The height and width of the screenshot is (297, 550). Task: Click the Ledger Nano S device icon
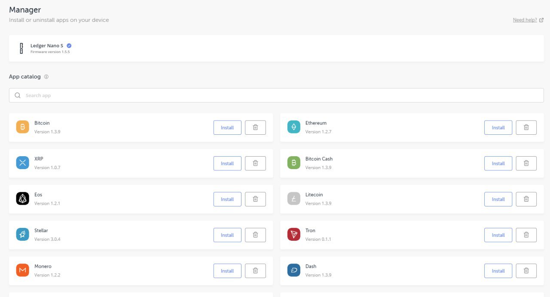pyautogui.click(x=21, y=48)
